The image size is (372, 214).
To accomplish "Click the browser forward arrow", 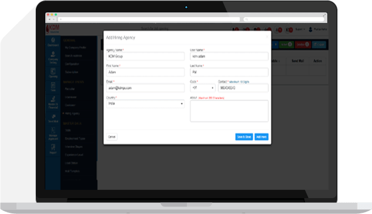I will [53, 19].
